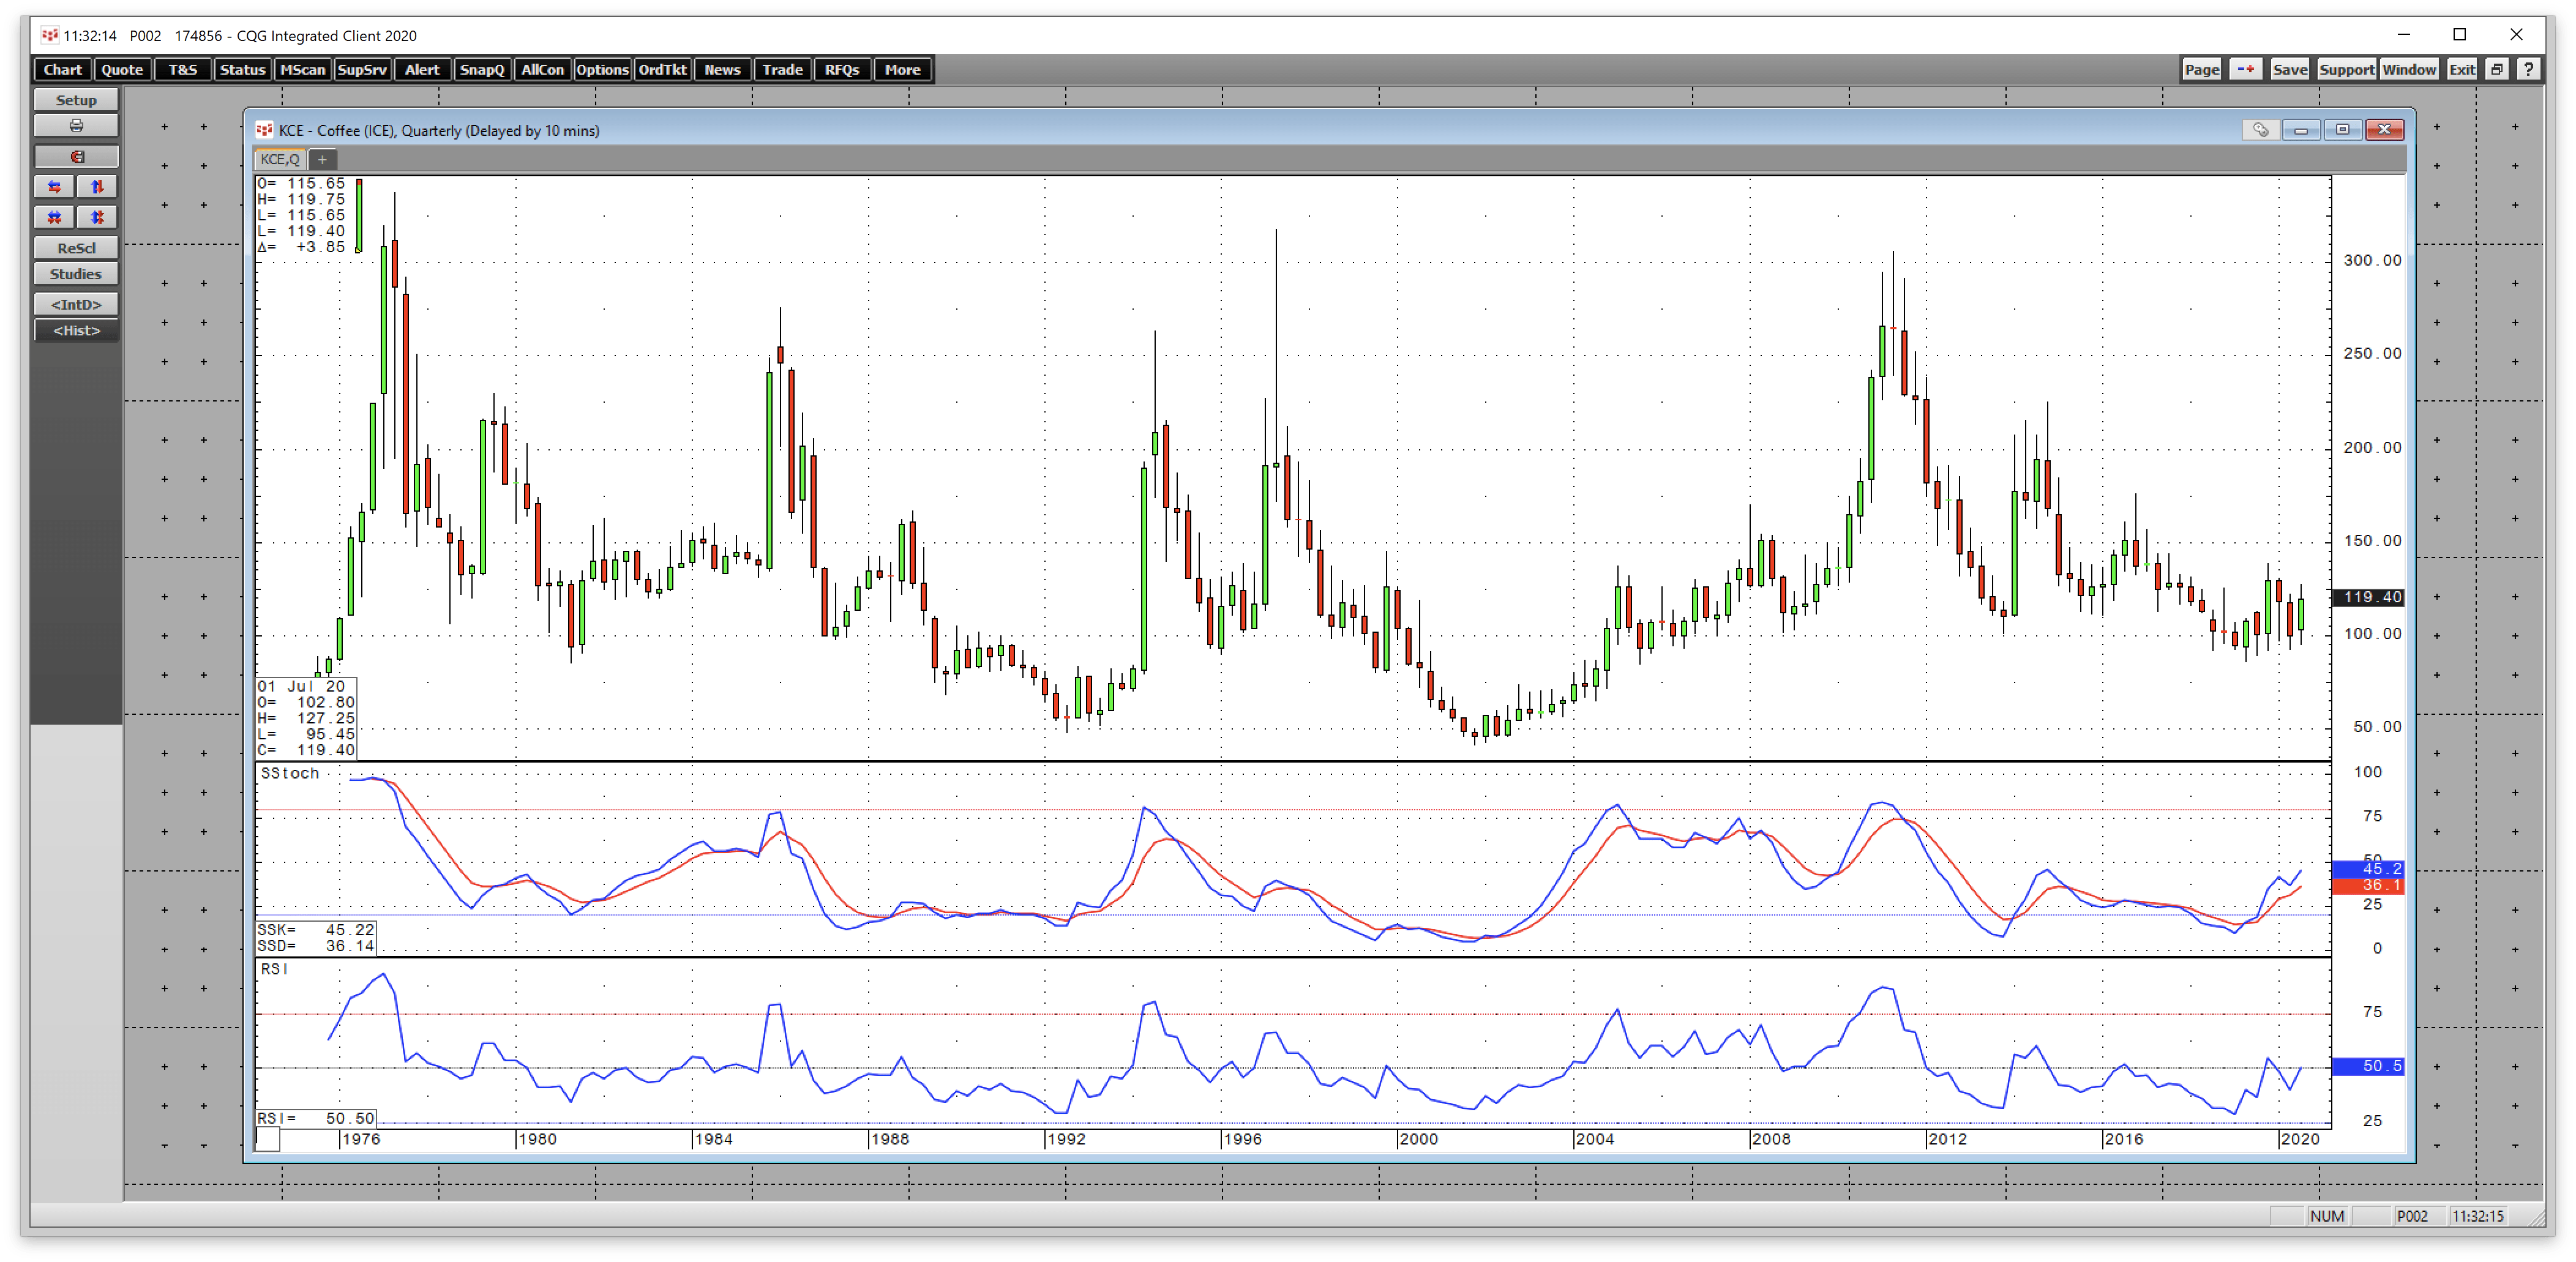
Task: Click the cascade windows icon in toolbar
Action: point(2497,69)
